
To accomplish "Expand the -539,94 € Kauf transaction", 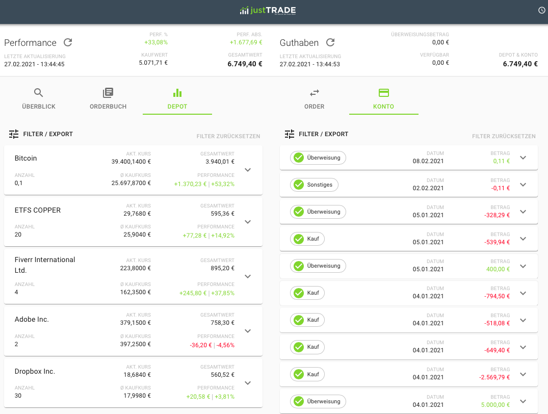I will [523, 239].
